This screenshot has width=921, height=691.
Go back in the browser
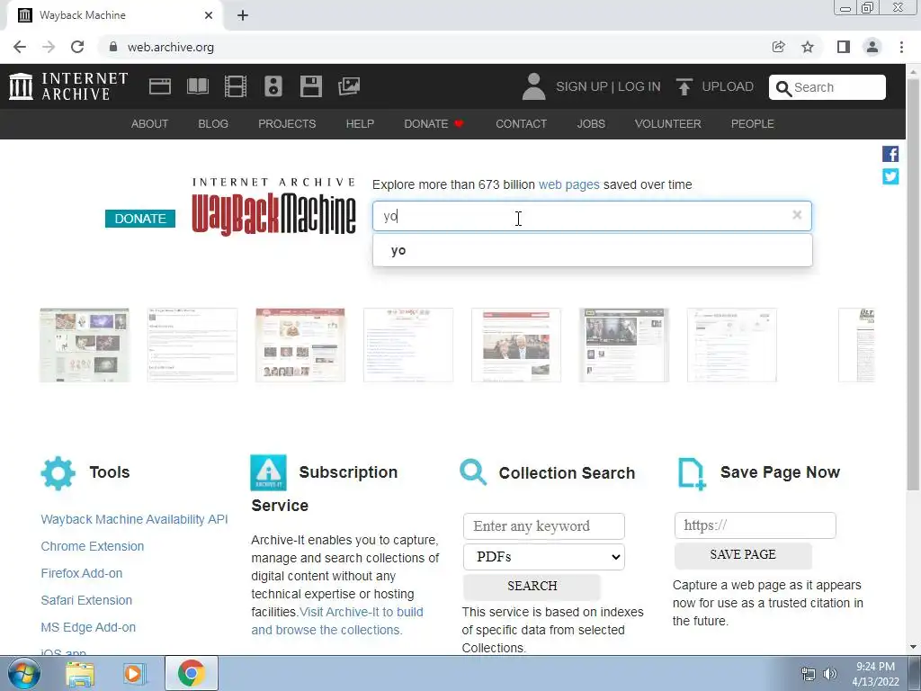(20, 47)
